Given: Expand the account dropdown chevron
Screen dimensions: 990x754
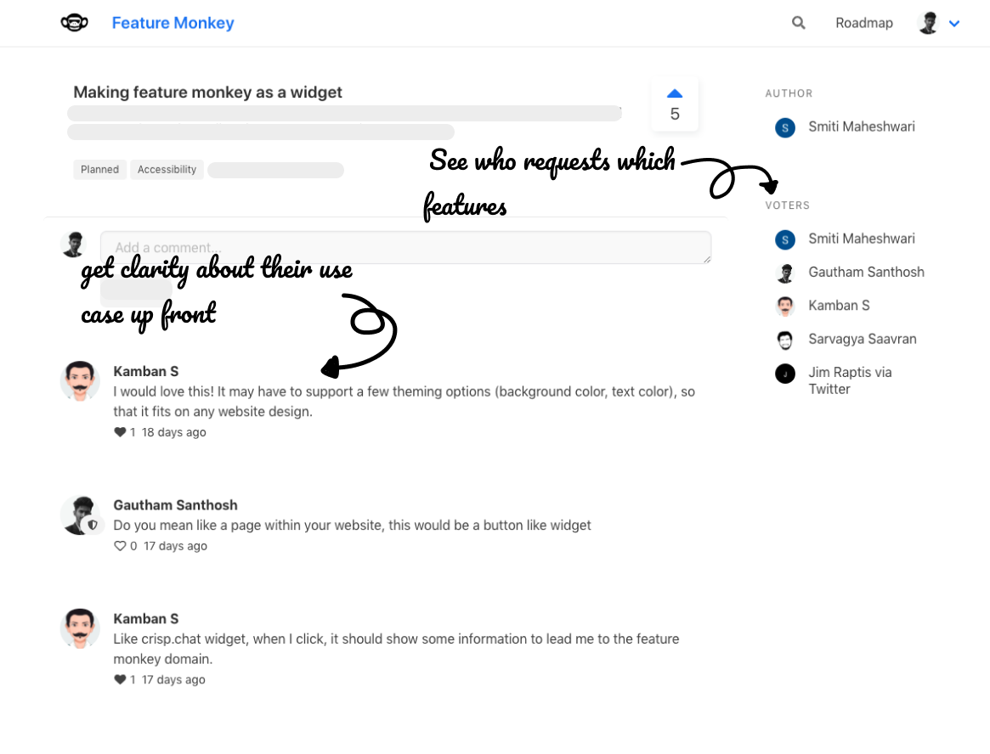Looking at the screenshot, I should 954,23.
